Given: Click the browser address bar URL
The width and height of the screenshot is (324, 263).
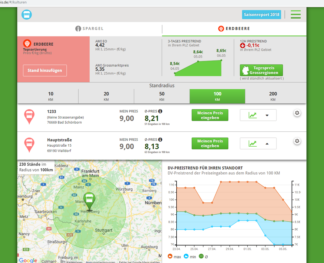Looking at the screenshot, I should pyautogui.click(x=13, y=2).
